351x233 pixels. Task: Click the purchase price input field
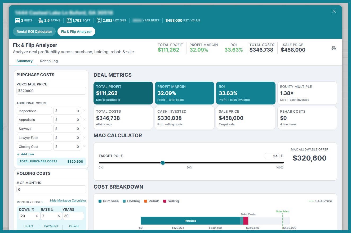(51, 90)
